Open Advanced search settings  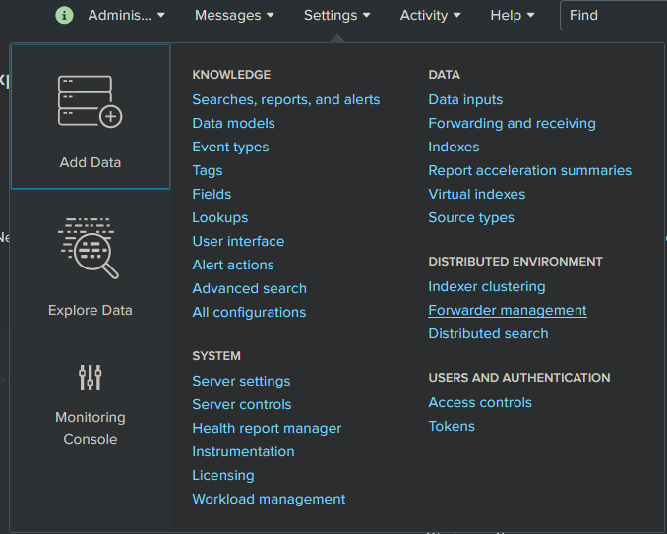pyautogui.click(x=249, y=288)
